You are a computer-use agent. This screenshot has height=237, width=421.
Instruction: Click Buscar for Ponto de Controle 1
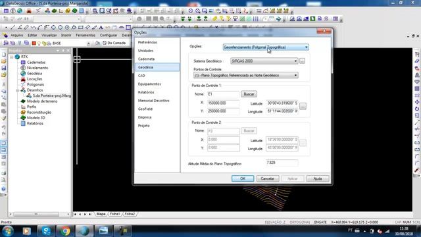249,94
